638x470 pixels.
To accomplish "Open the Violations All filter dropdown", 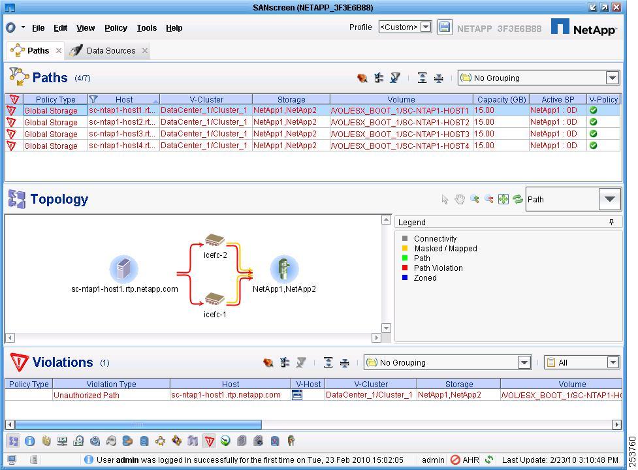I will 613,362.
